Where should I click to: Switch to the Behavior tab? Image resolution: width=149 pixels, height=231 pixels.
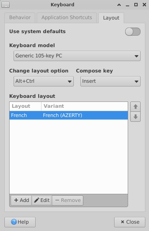(20, 18)
